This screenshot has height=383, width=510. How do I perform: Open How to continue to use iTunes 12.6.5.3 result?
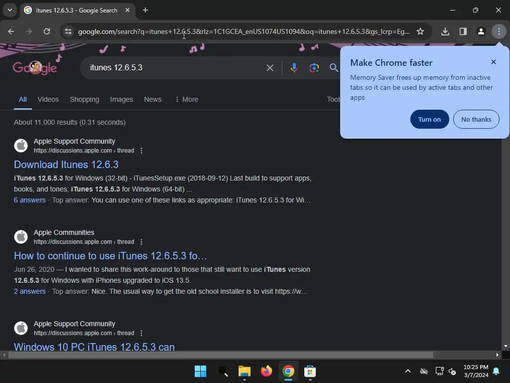[110, 256]
